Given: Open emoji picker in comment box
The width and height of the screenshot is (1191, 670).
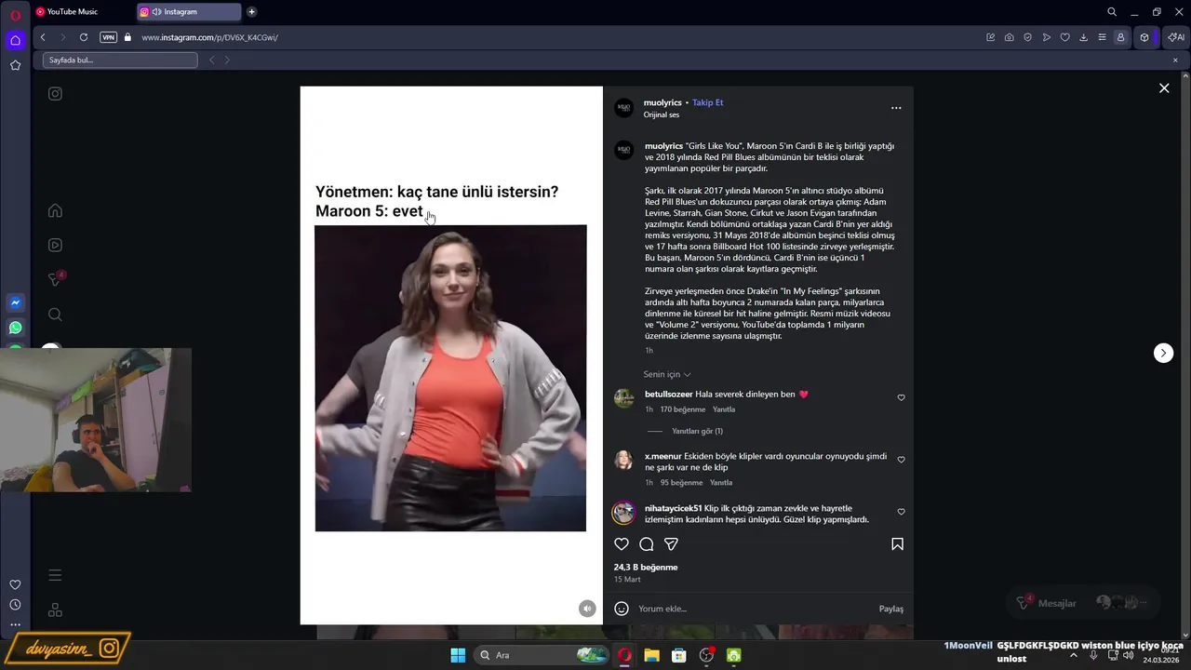Looking at the screenshot, I should coord(622,609).
